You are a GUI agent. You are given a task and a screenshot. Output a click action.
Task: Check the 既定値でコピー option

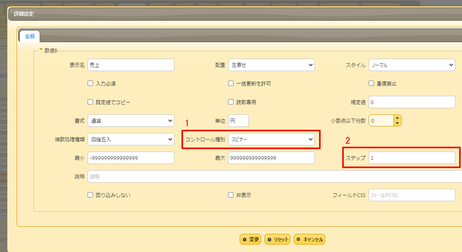click(90, 102)
